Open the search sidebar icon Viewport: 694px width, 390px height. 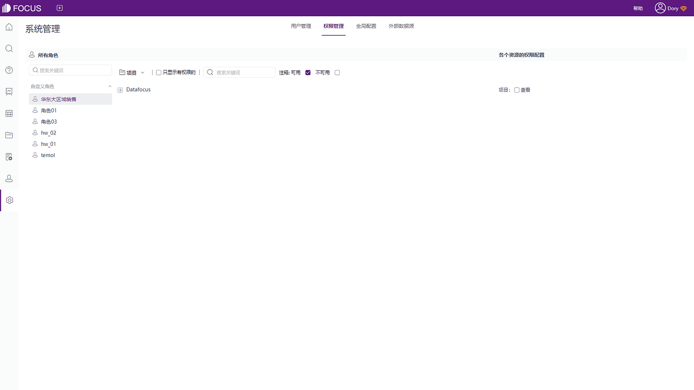[x=9, y=49]
